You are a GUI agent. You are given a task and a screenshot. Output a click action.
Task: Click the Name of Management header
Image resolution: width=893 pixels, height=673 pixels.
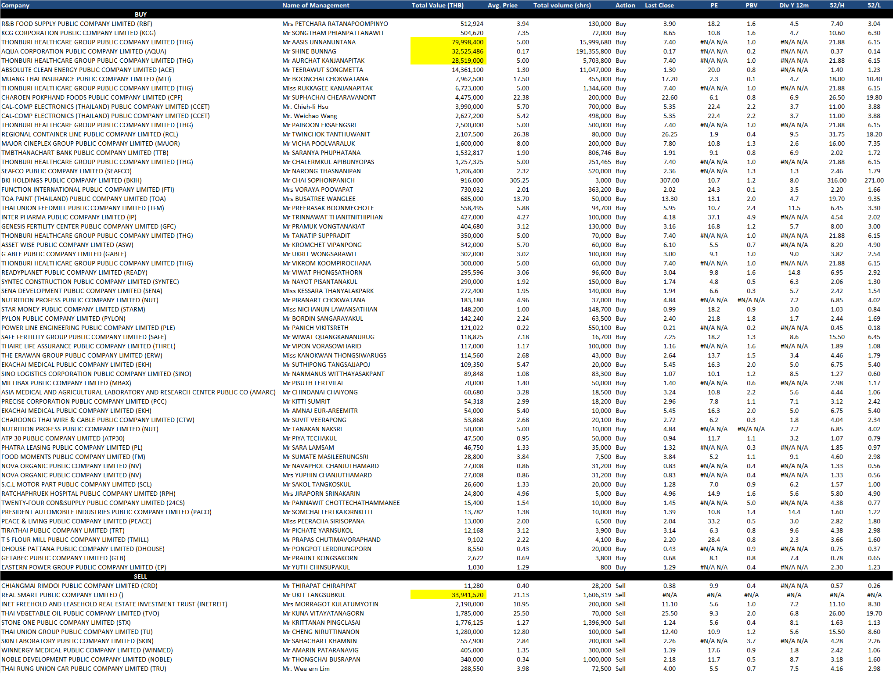(316, 5)
